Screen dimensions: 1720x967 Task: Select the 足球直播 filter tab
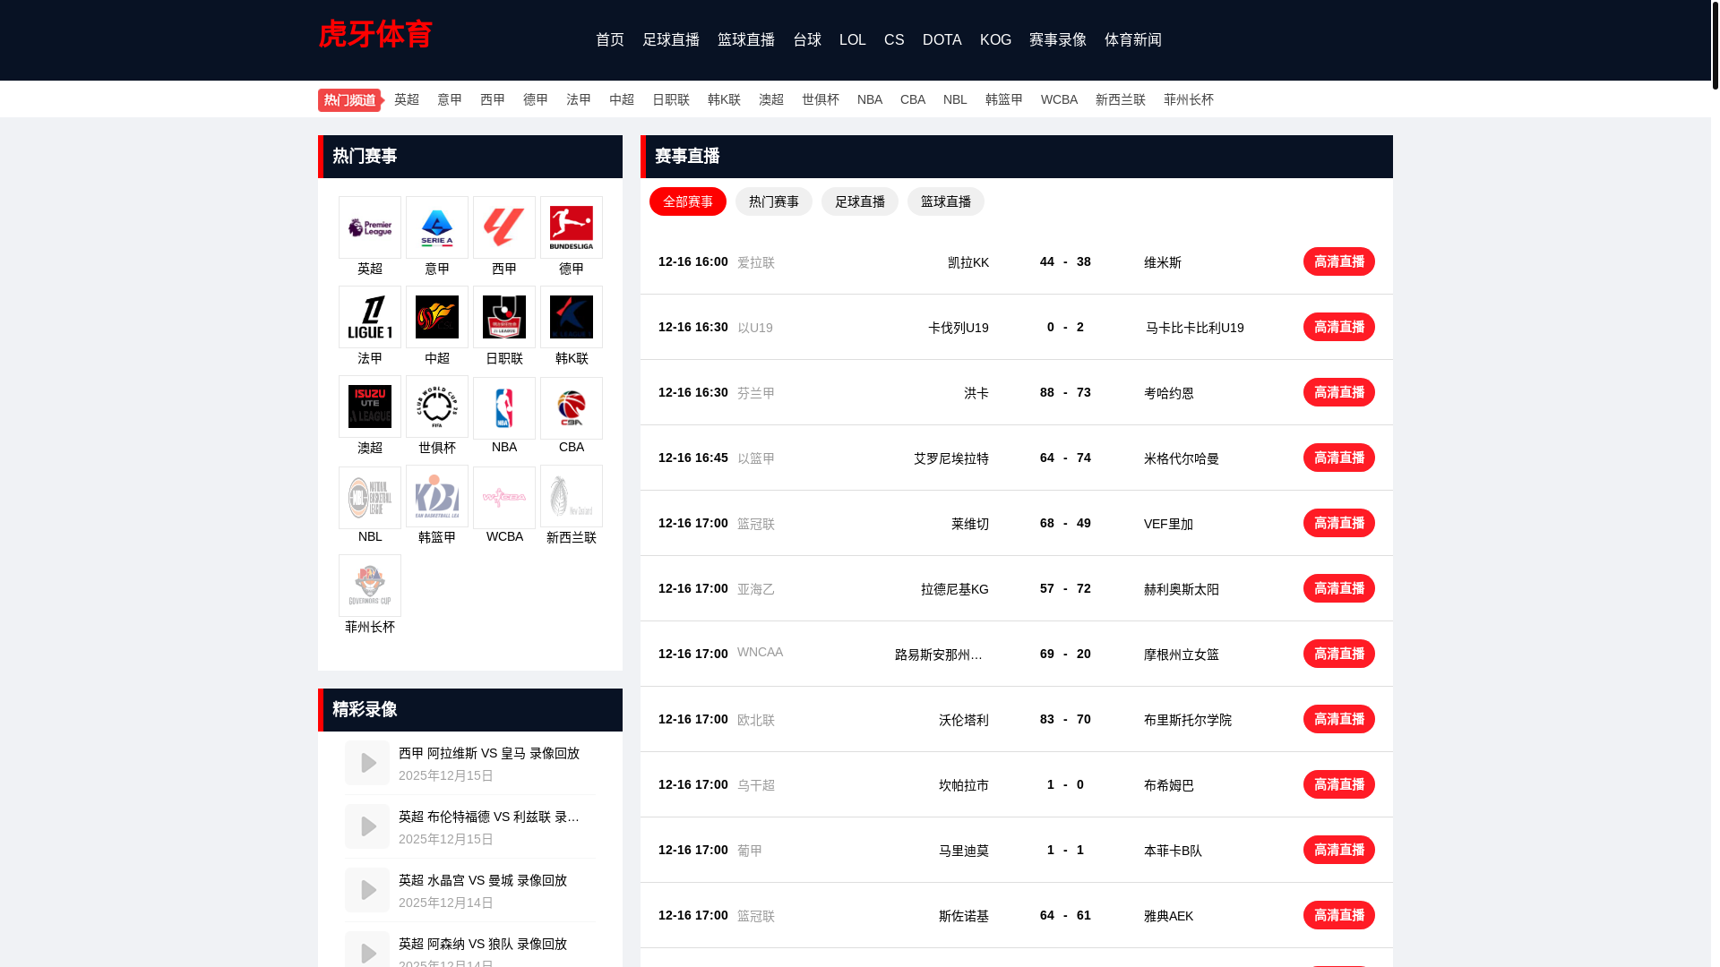click(x=860, y=201)
